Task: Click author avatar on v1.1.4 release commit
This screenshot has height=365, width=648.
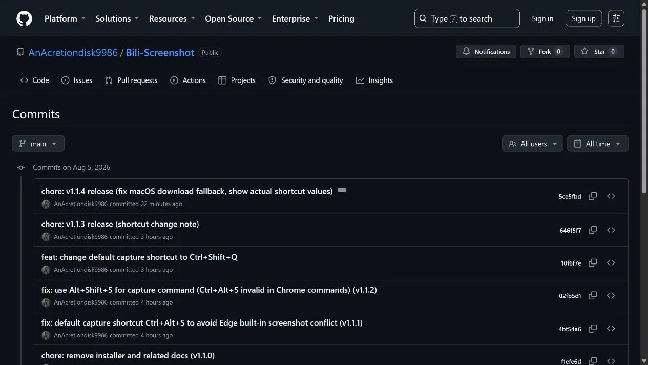Action: tap(46, 204)
